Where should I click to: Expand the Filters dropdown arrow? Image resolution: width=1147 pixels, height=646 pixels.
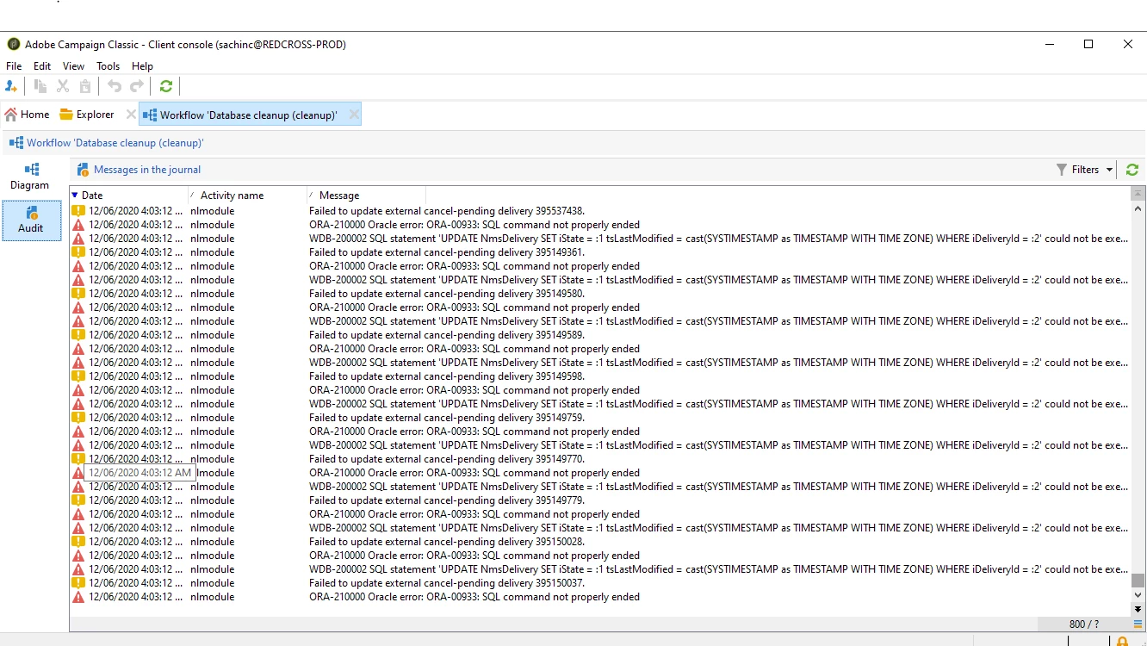click(x=1110, y=170)
